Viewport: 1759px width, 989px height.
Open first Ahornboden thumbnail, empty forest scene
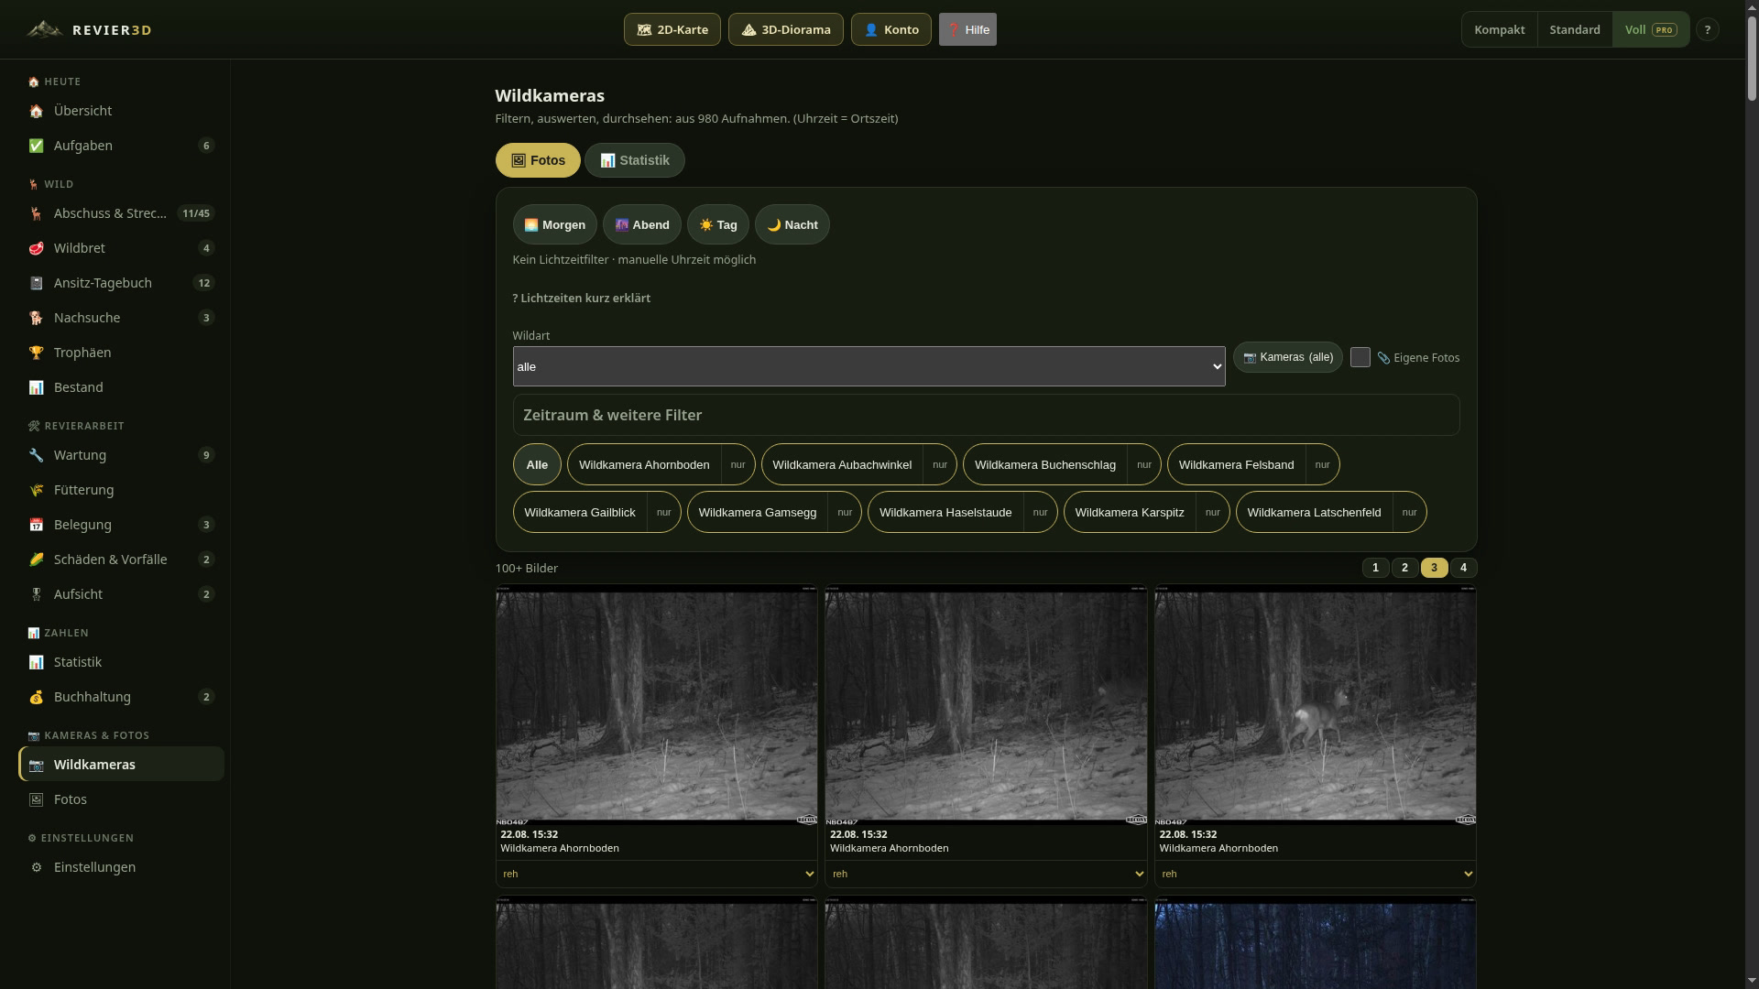[656, 705]
